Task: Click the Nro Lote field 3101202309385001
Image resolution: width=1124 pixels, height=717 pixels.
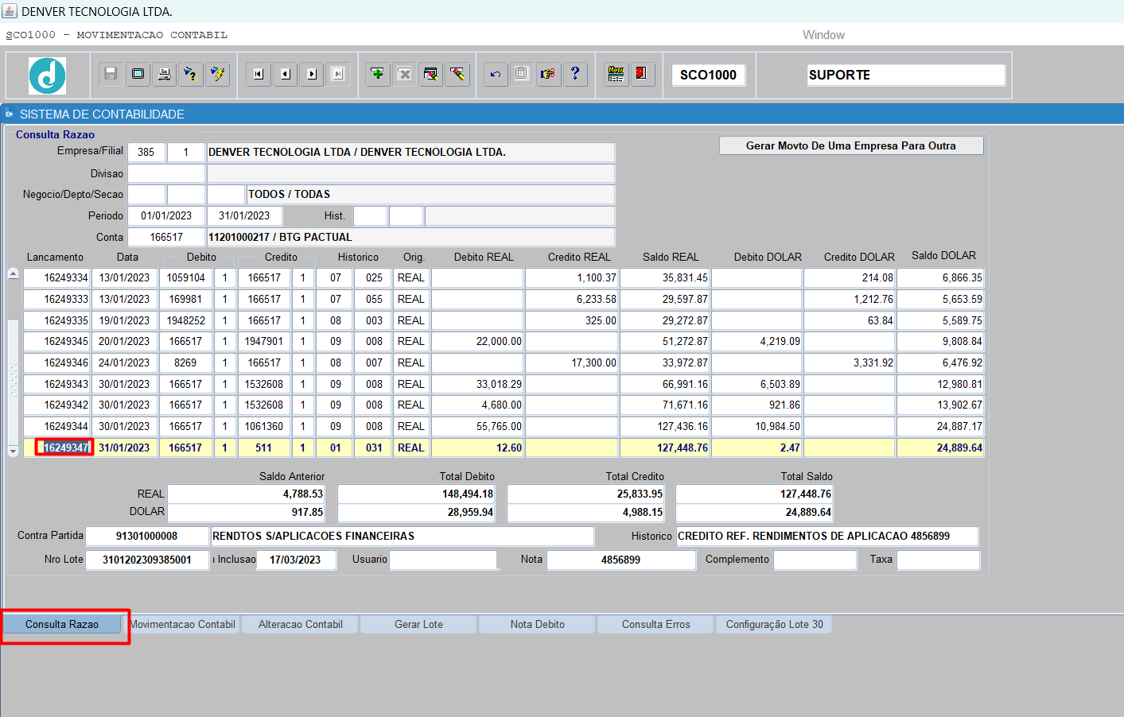Action: point(147,560)
